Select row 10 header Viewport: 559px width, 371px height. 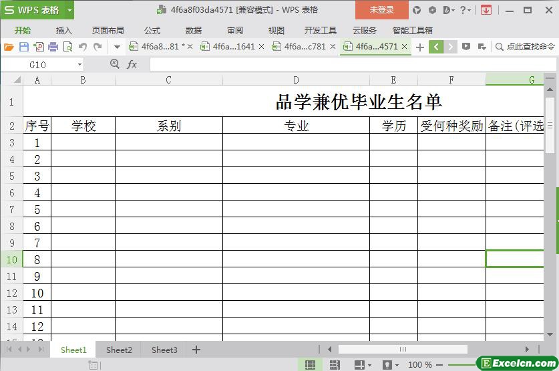pyautogui.click(x=12, y=259)
